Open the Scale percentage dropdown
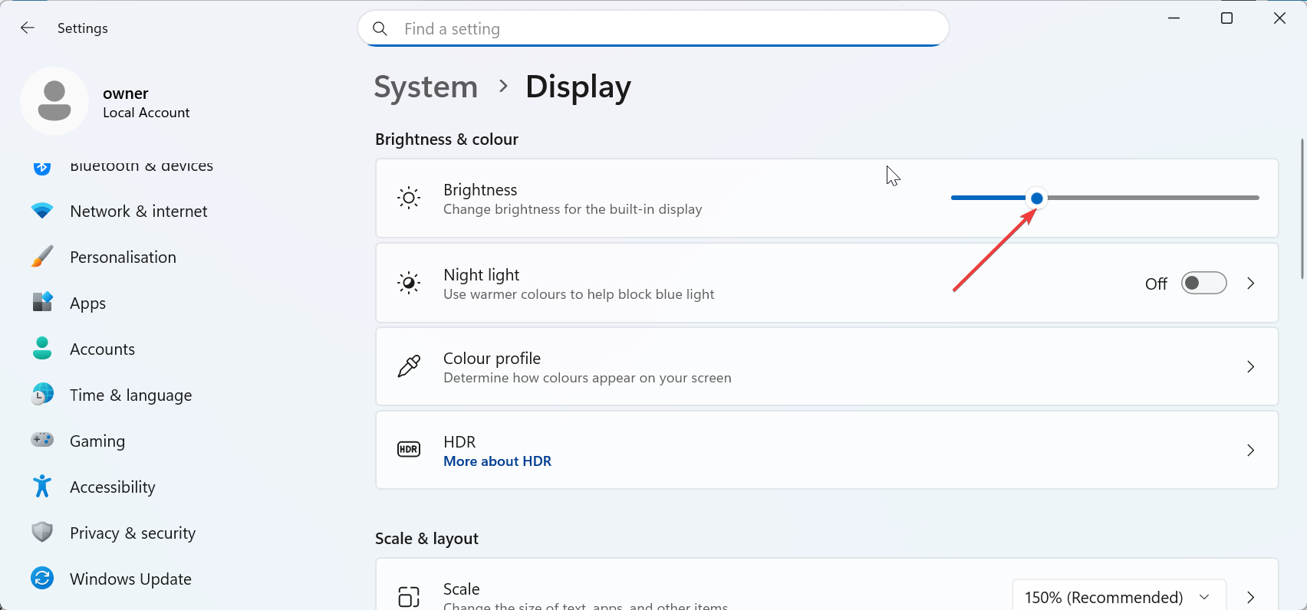The width and height of the screenshot is (1307, 610). [x=1118, y=597]
